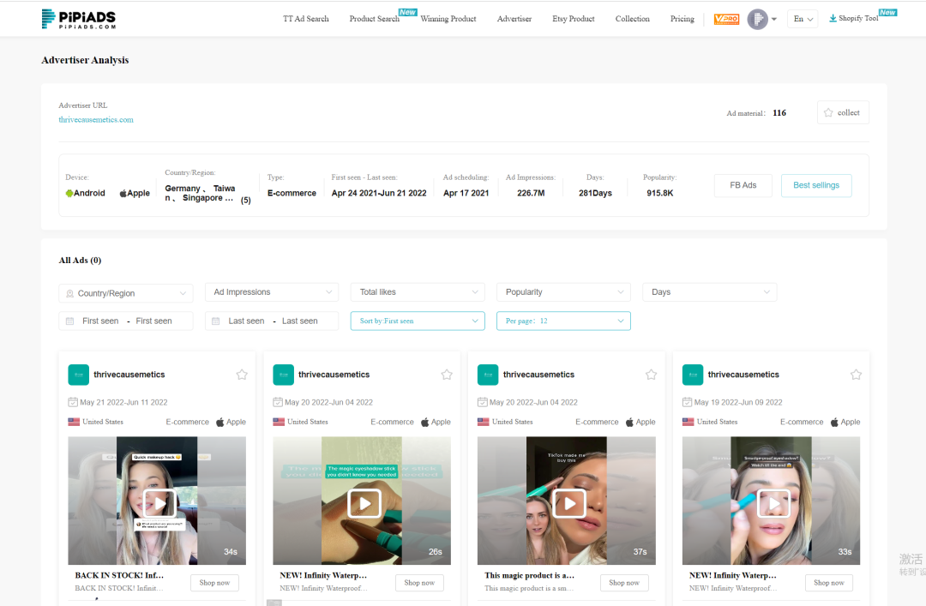
Task: Click the Apple device icon in summary
Action: [x=123, y=193]
